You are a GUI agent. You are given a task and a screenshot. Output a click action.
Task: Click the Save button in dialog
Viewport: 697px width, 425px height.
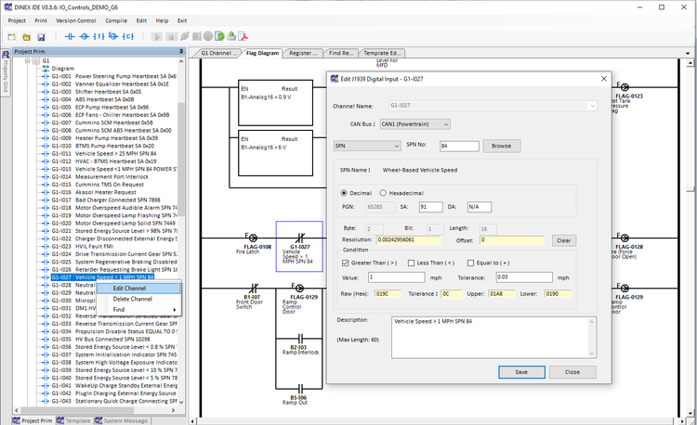[521, 372]
